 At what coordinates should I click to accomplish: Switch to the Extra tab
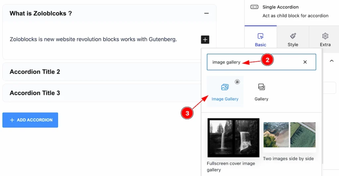tap(325, 40)
